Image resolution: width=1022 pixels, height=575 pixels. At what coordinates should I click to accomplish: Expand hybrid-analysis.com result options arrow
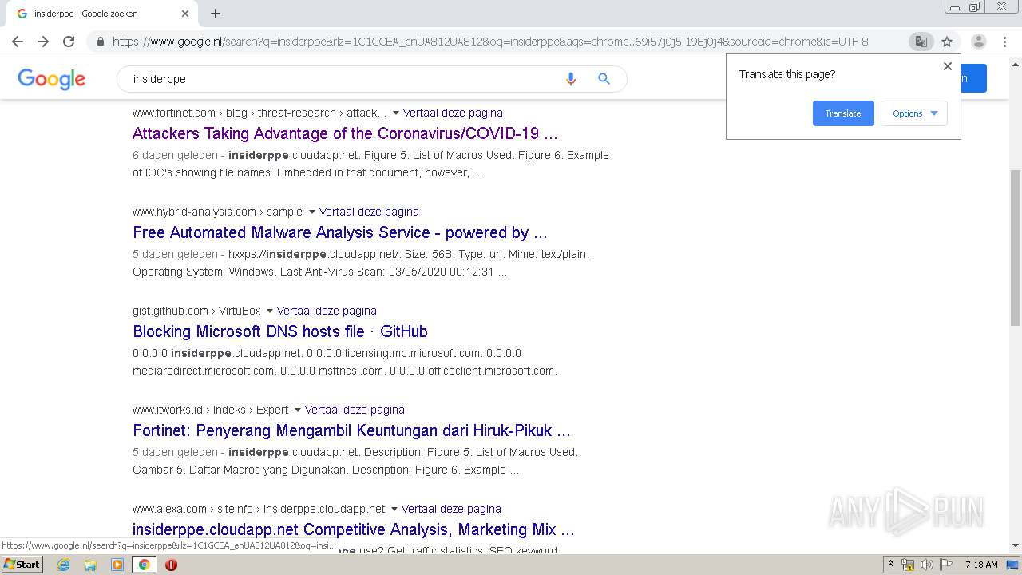(x=311, y=212)
